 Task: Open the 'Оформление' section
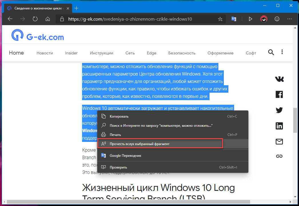coord(220,53)
